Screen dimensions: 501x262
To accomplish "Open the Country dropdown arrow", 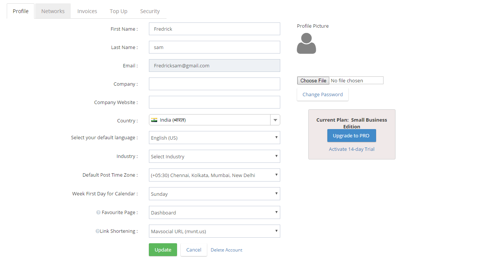I will click(275, 120).
